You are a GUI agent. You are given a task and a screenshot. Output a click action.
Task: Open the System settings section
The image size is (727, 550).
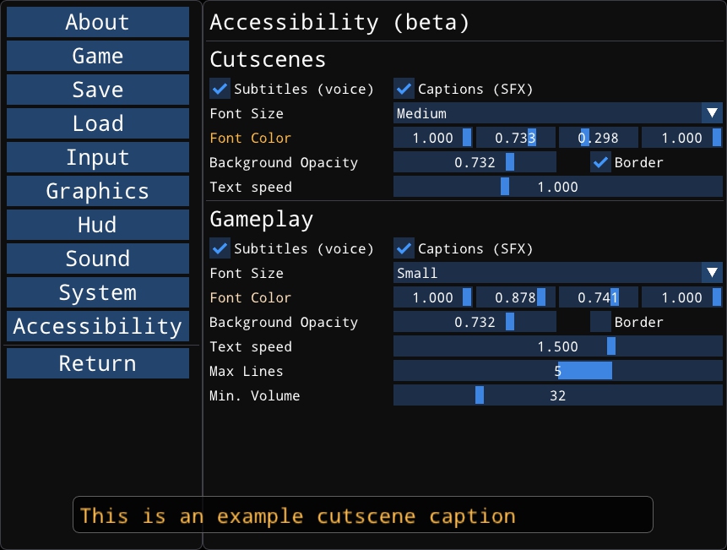tap(98, 292)
